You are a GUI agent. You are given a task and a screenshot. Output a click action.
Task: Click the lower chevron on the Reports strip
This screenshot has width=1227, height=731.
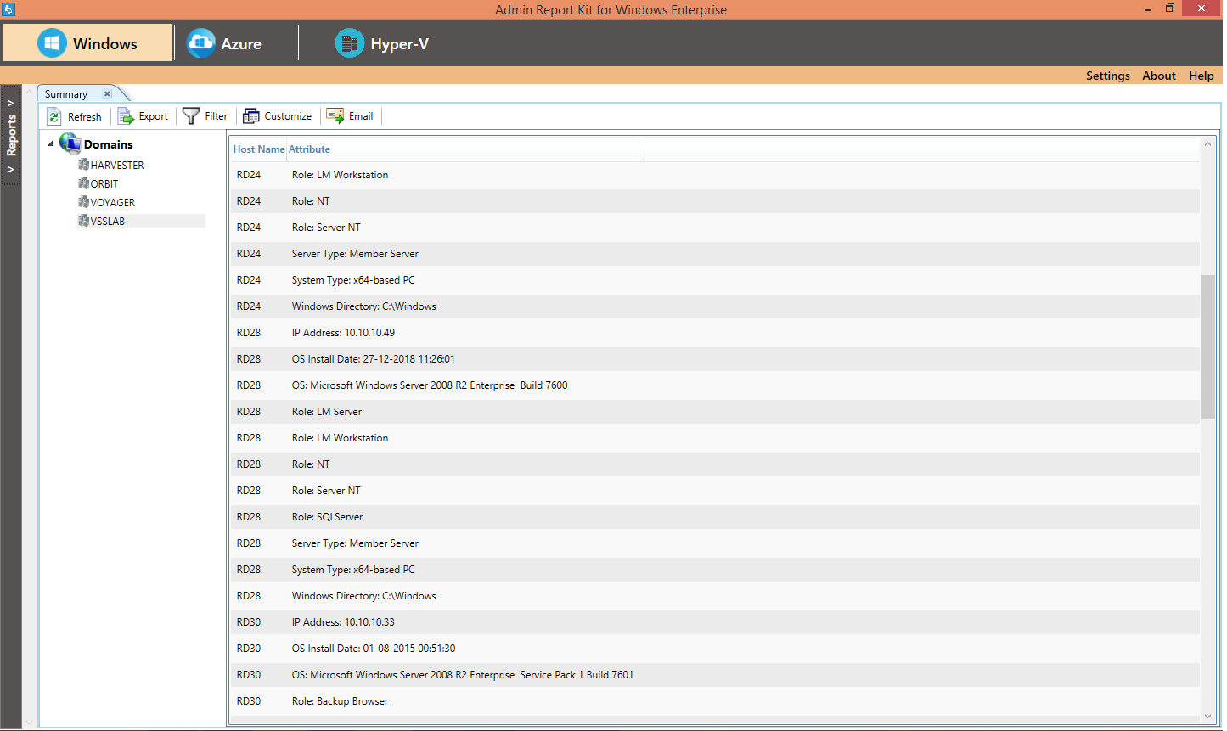11,170
